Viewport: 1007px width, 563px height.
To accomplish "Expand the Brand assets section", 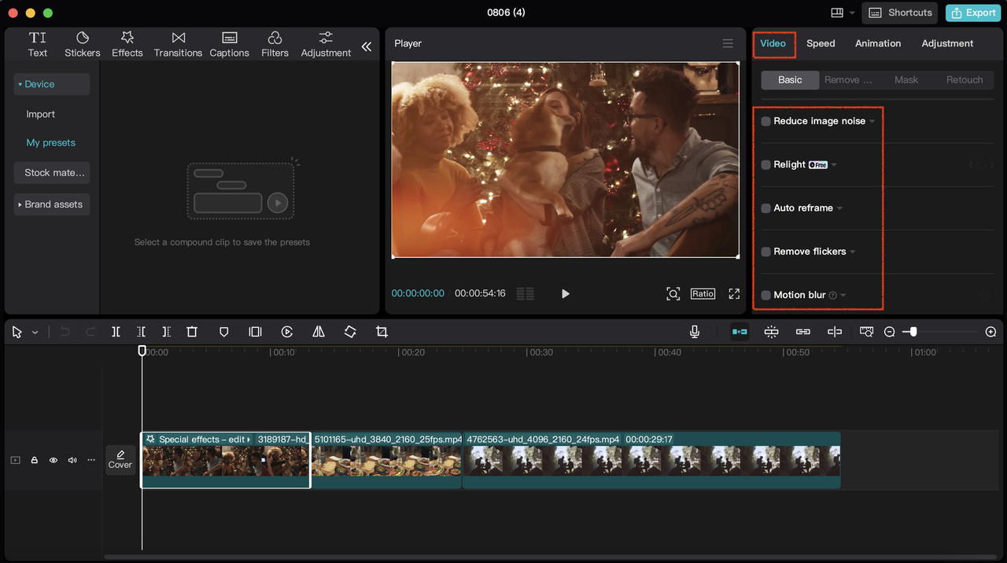I will [x=20, y=204].
